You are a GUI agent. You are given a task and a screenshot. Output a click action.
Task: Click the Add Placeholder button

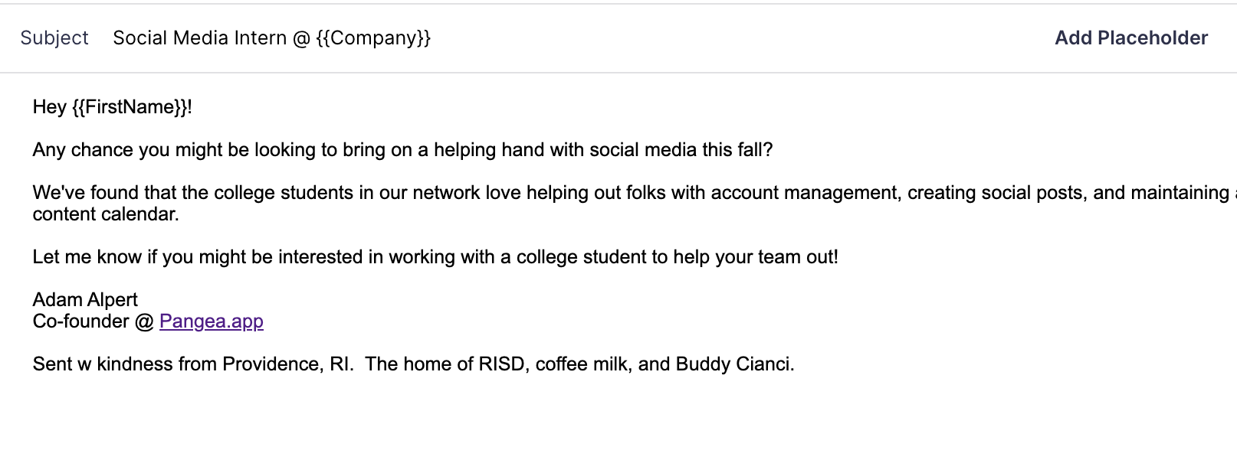1130,38
